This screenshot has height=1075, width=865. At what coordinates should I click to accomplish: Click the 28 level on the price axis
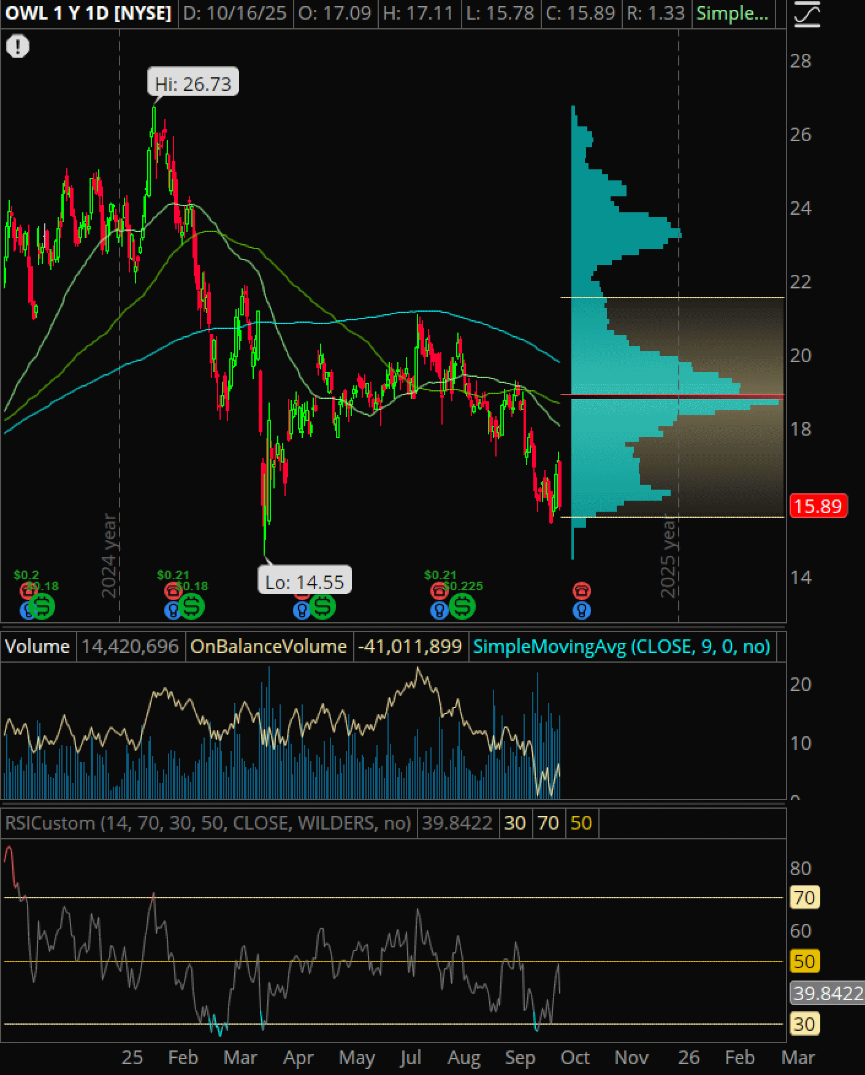801,61
